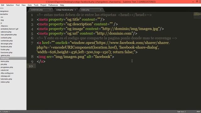The image size is (201, 113).
Task: Place cursor in og:title meta line
Action: click(x=71, y=19)
